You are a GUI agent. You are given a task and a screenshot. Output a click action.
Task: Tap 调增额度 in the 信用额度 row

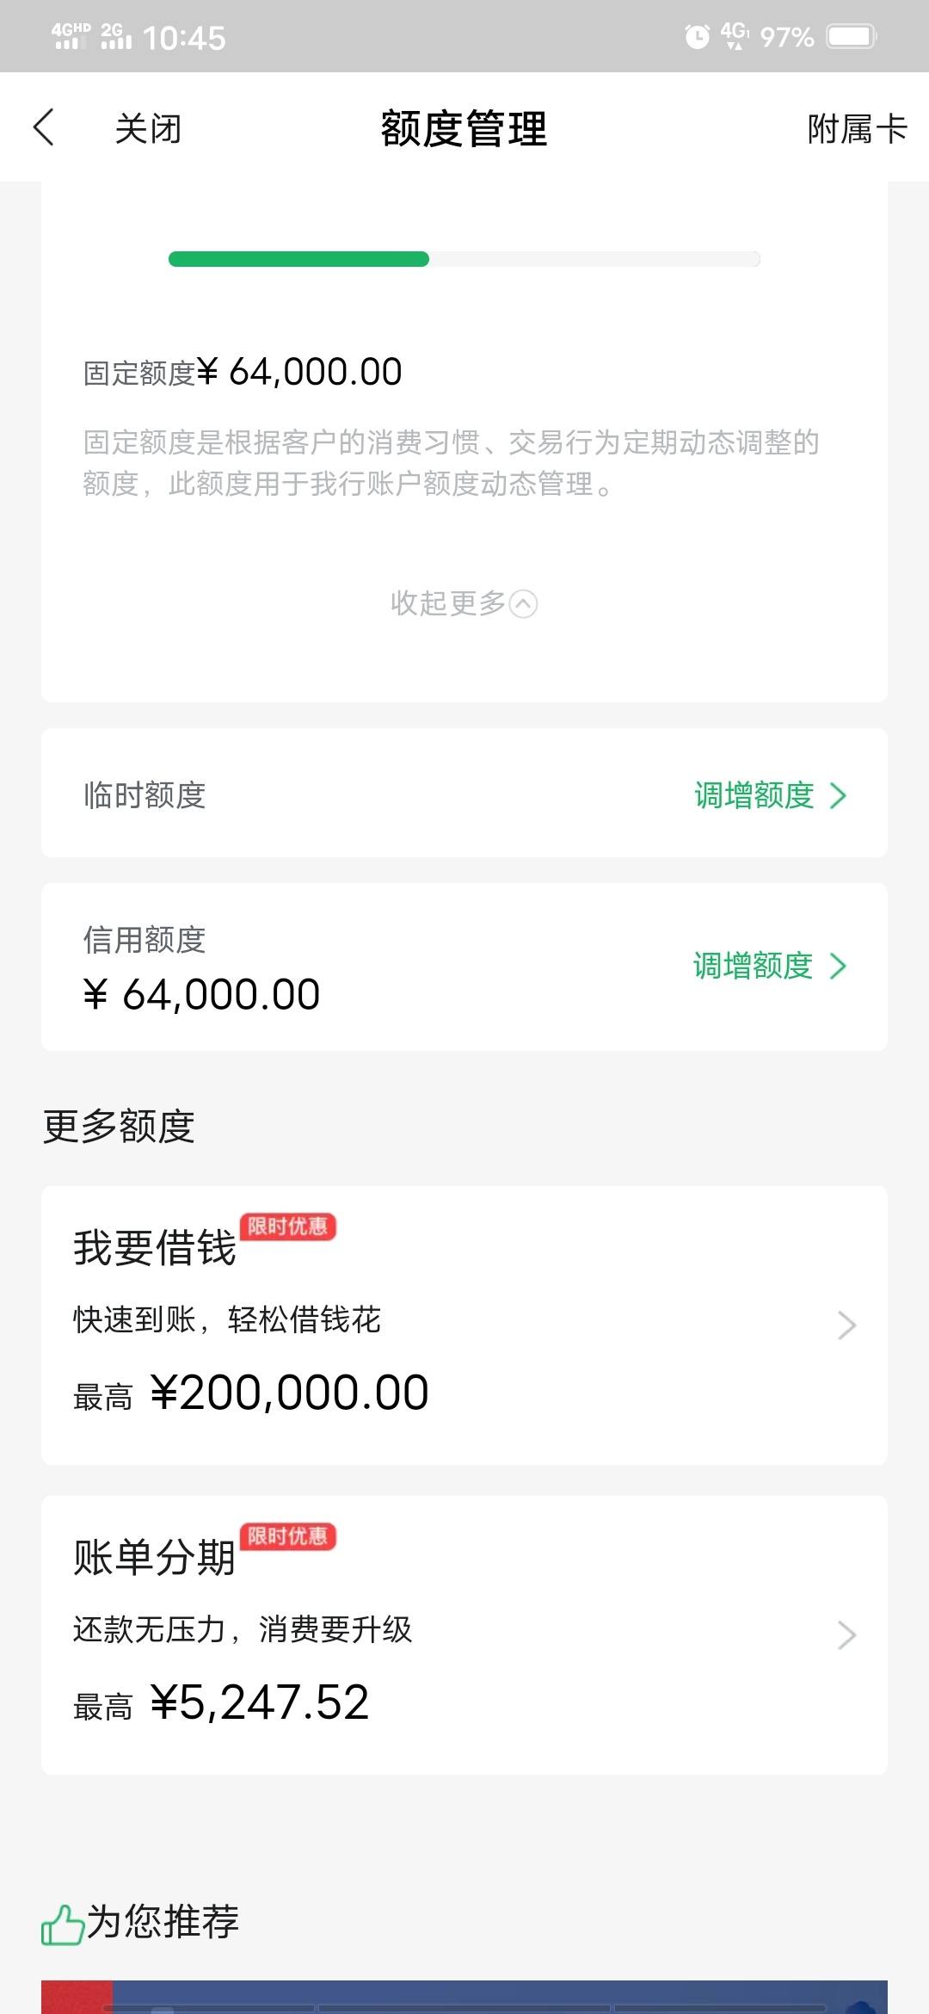[x=754, y=966]
